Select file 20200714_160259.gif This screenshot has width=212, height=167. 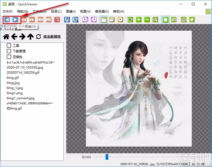(x=23, y=73)
